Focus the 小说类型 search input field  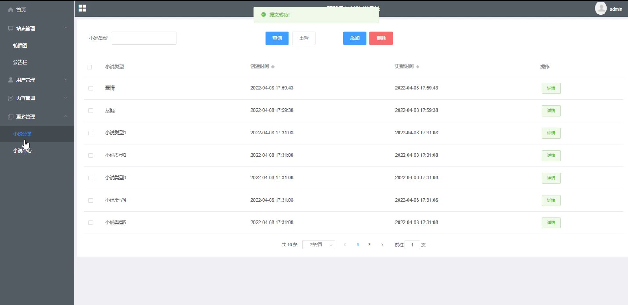[x=144, y=38]
